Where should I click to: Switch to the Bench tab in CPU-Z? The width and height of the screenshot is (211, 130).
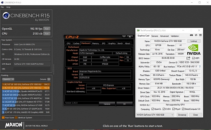120,43
